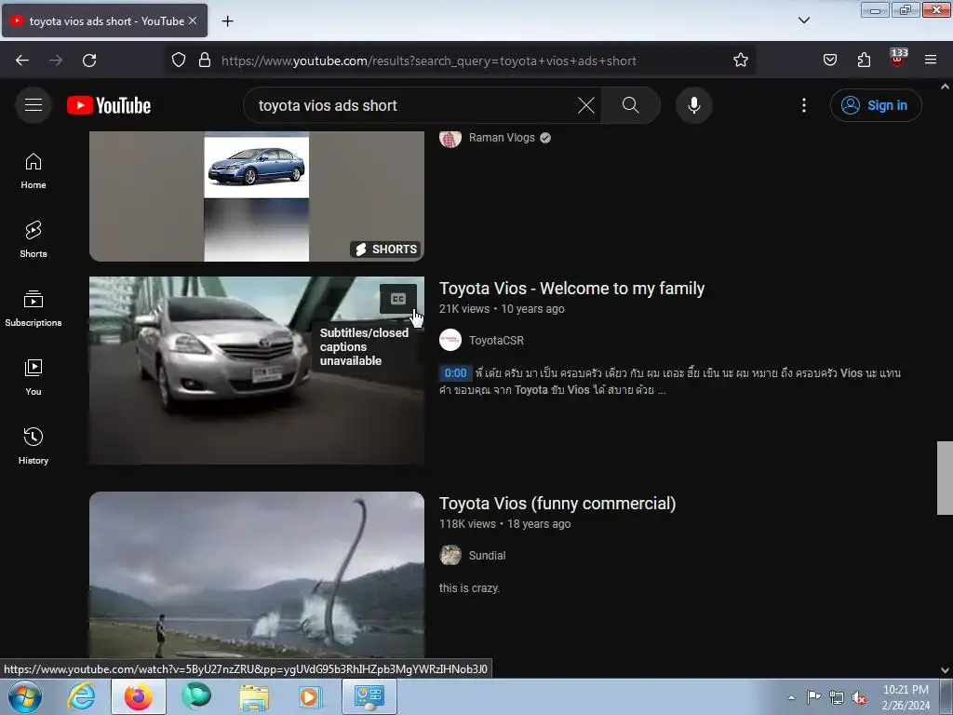Open History in the sidebar
Screen dimensions: 953x715
tap(34, 446)
